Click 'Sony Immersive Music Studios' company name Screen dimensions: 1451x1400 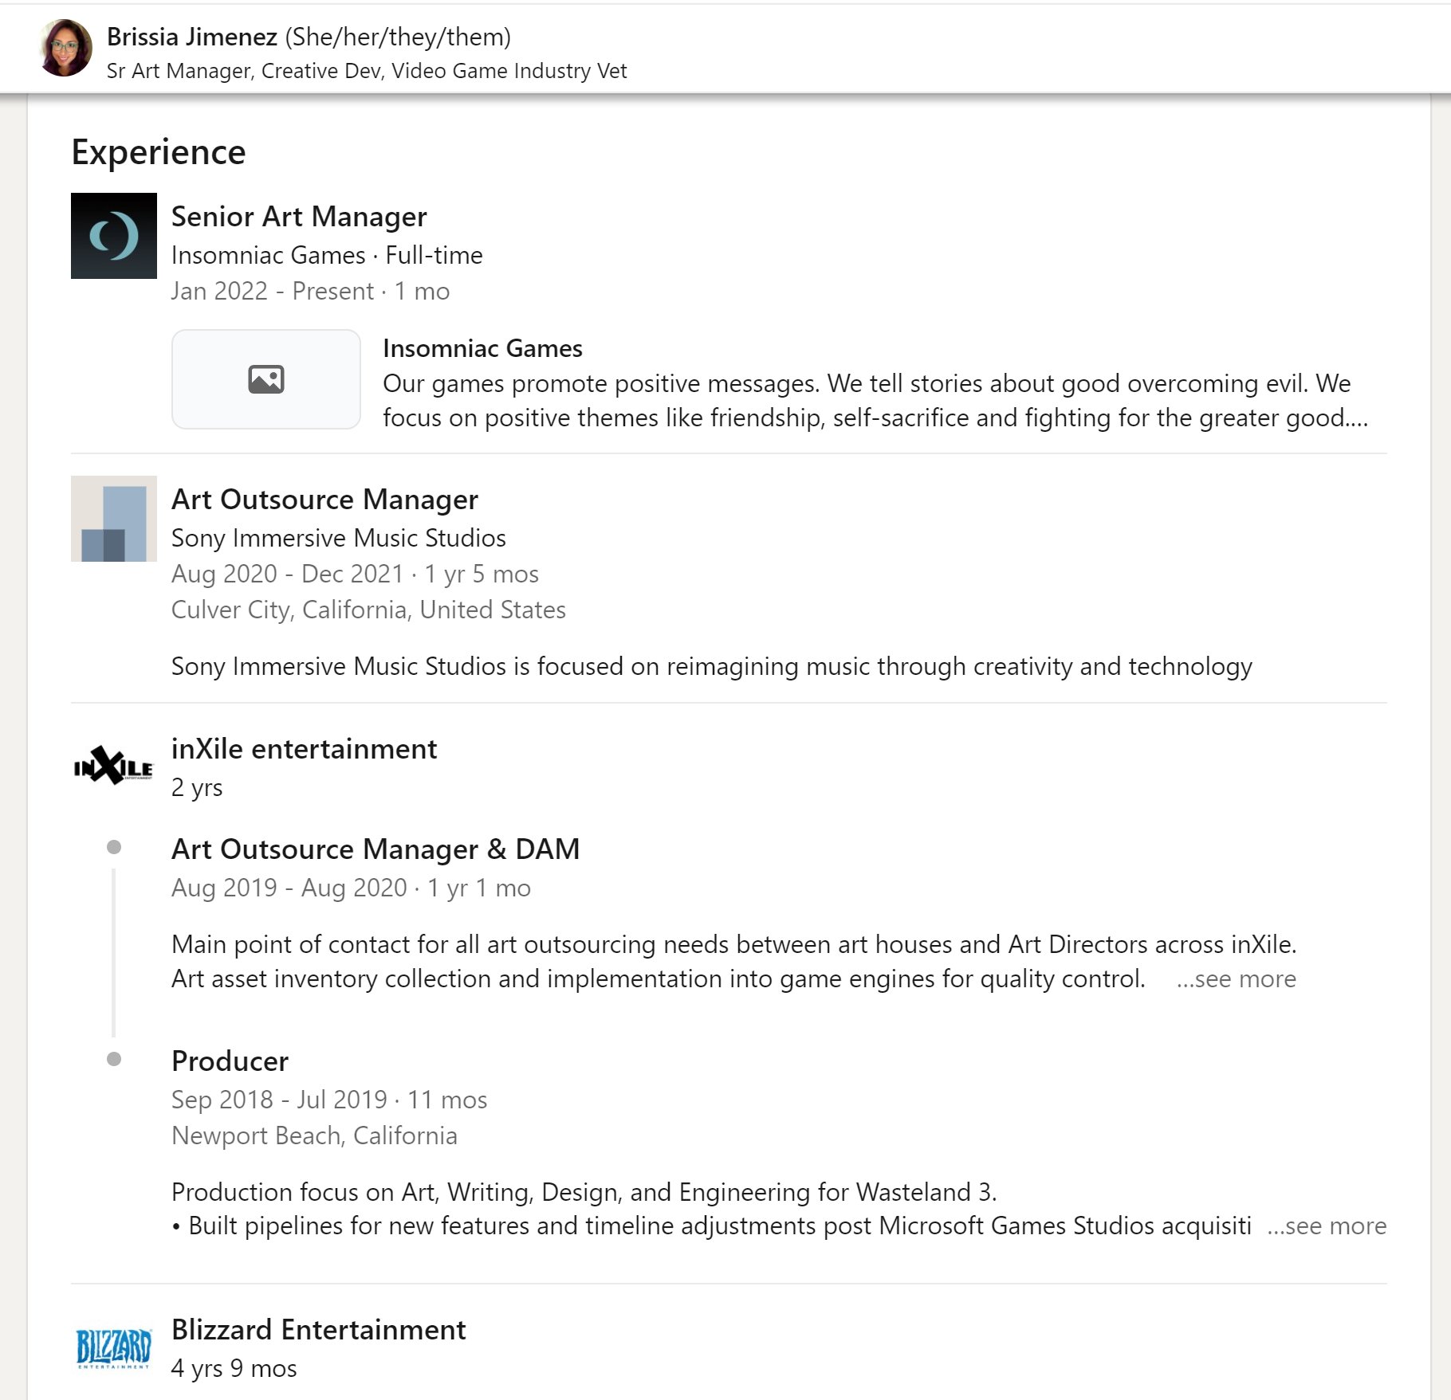click(339, 538)
